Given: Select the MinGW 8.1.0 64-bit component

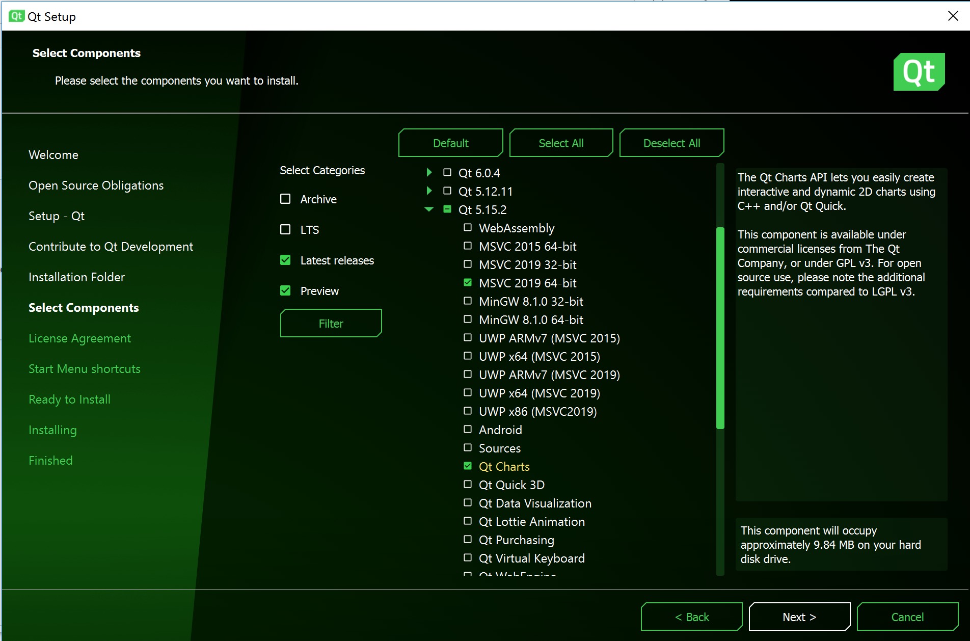Looking at the screenshot, I should tap(467, 319).
